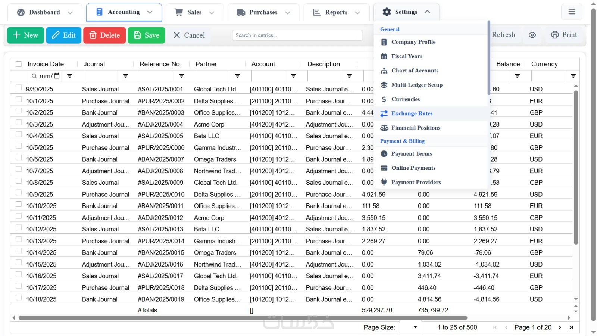Expand the Reports menu chevron
597x336 pixels.
pyautogui.click(x=357, y=13)
